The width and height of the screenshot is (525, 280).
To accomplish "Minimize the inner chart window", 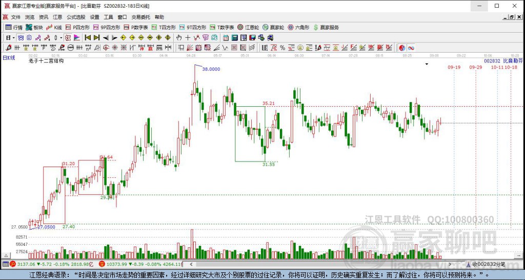I will [x=505, y=17].
